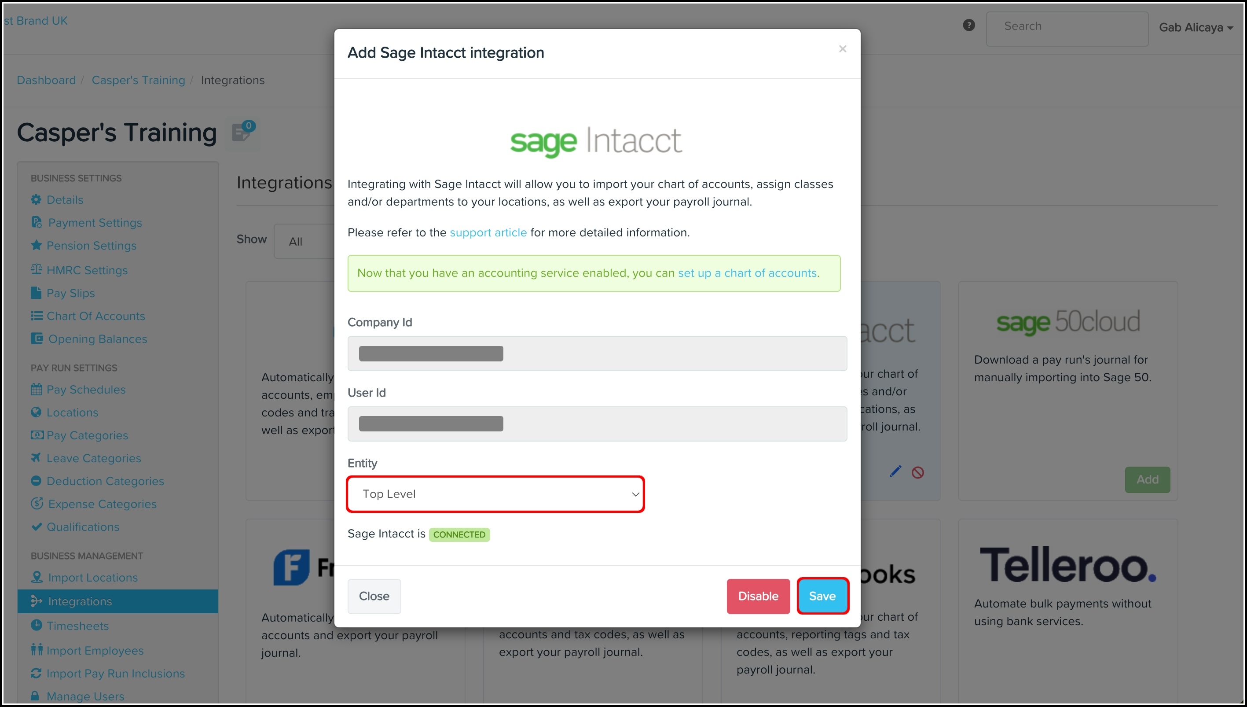The image size is (1247, 707).
Task: Click the help question mark icon
Action: 968,25
